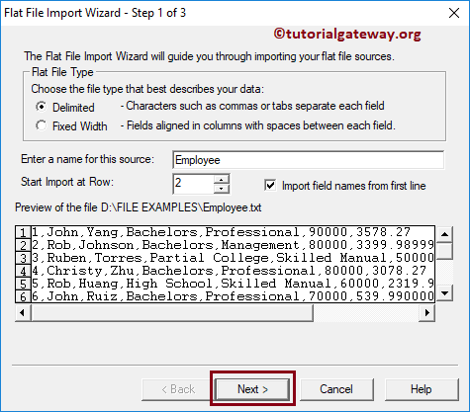Click the scroll left arrow of preview
Image resolution: width=470 pixels, height=412 pixels.
pyautogui.click(x=23, y=312)
